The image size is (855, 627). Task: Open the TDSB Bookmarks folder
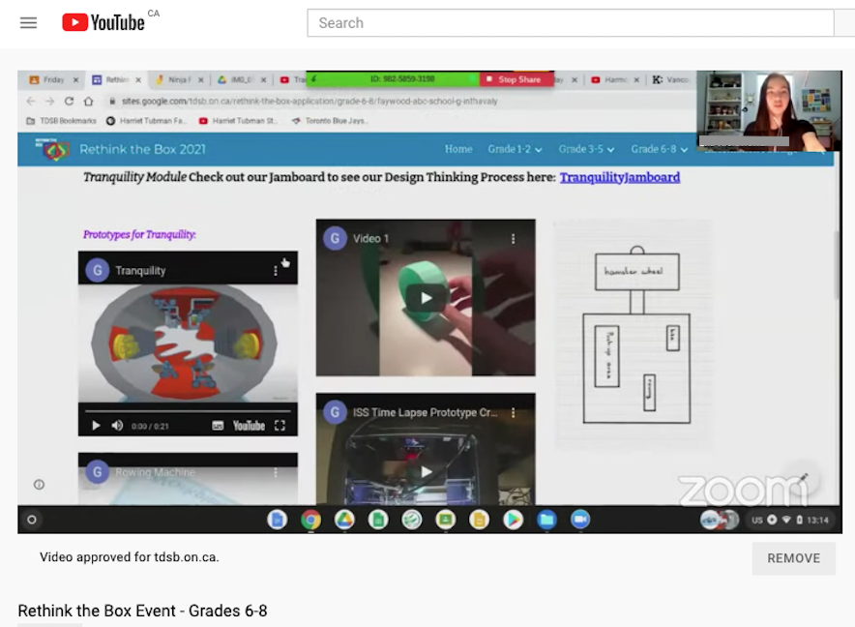(62, 121)
